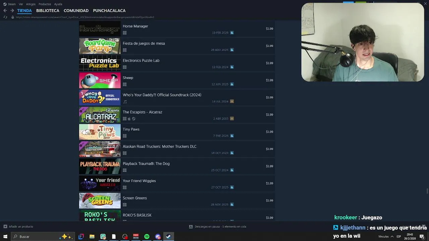Expand hidden system tray icons chevron
Image resolution: width=429 pixels, height=241 pixels.
point(392,237)
